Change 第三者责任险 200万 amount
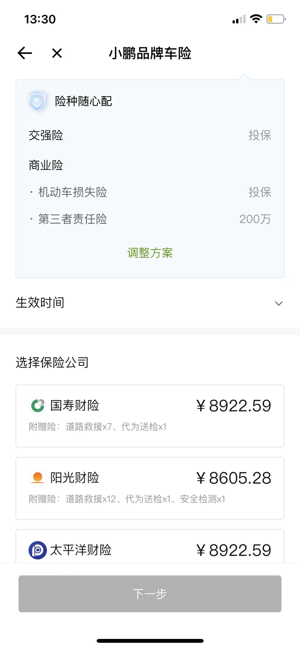Image resolution: width=300 pixels, height=649 pixels. click(x=255, y=219)
